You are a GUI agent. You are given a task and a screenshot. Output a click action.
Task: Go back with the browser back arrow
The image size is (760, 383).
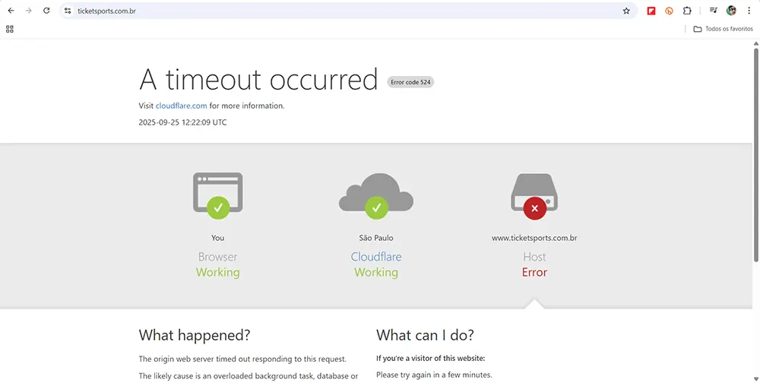(11, 11)
